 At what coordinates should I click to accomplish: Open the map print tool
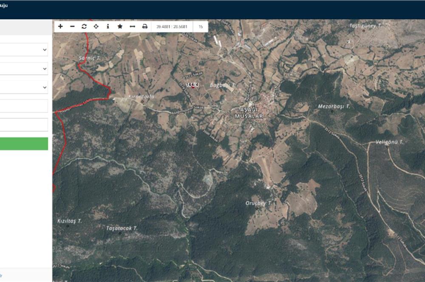tap(145, 26)
